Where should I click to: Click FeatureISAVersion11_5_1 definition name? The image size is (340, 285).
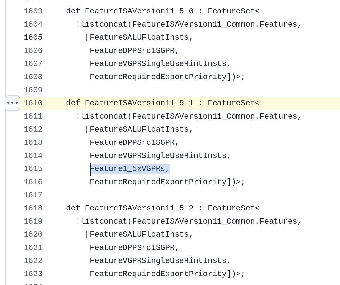[x=139, y=103]
